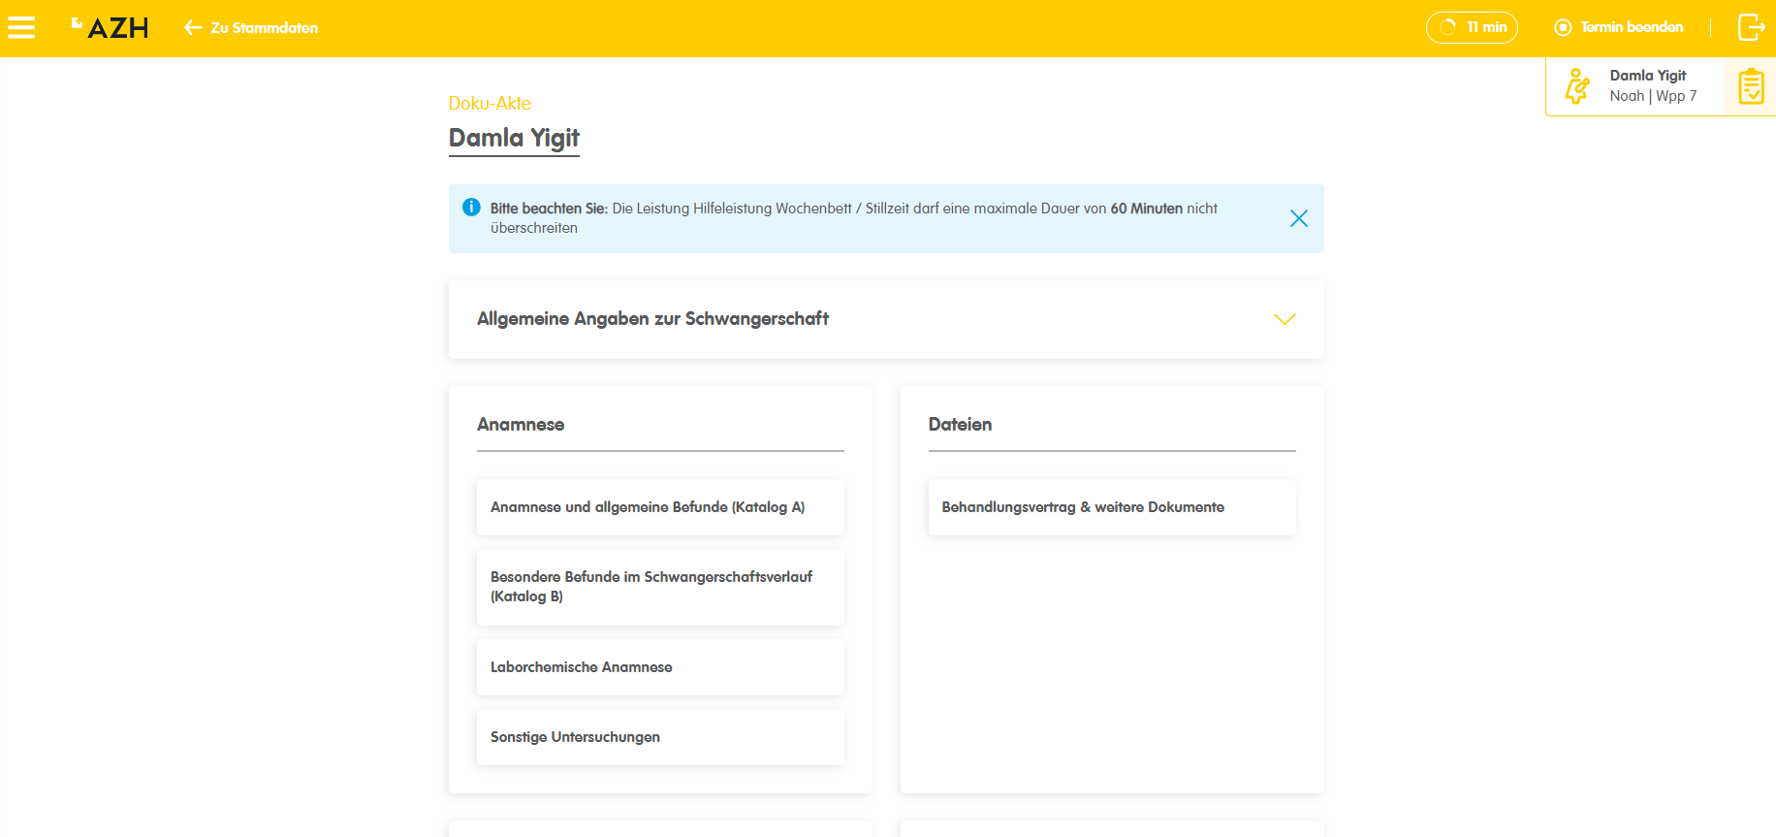Click the mother and baby patient icon
Viewport: 1776px width, 837px height.
[1577, 86]
